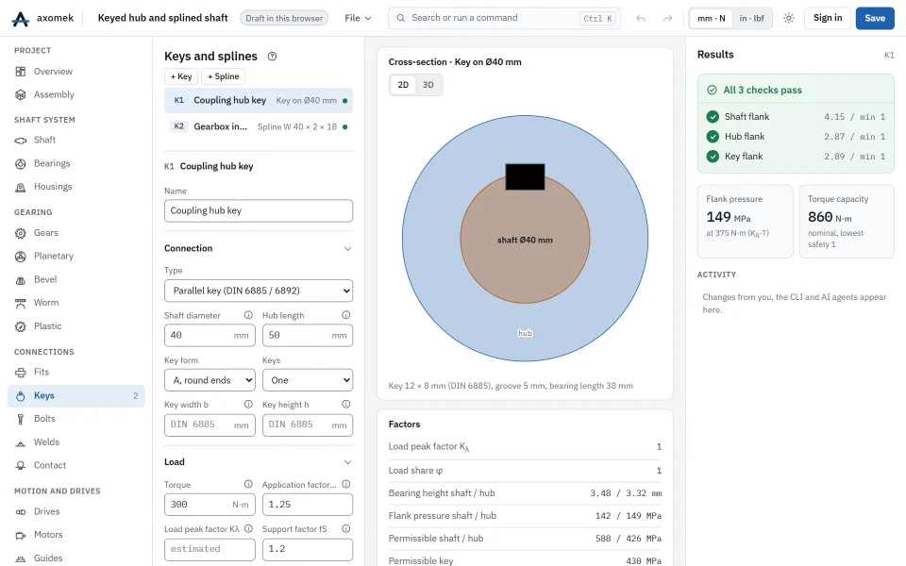Viewport: 906px width, 566px height.
Task: Focus the search or run command box
Action: pos(504,19)
